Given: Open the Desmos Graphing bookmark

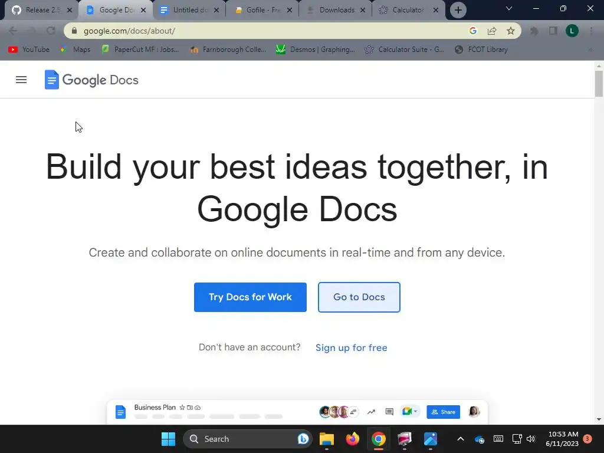Looking at the screenshot, I should (x=316, y=50).
